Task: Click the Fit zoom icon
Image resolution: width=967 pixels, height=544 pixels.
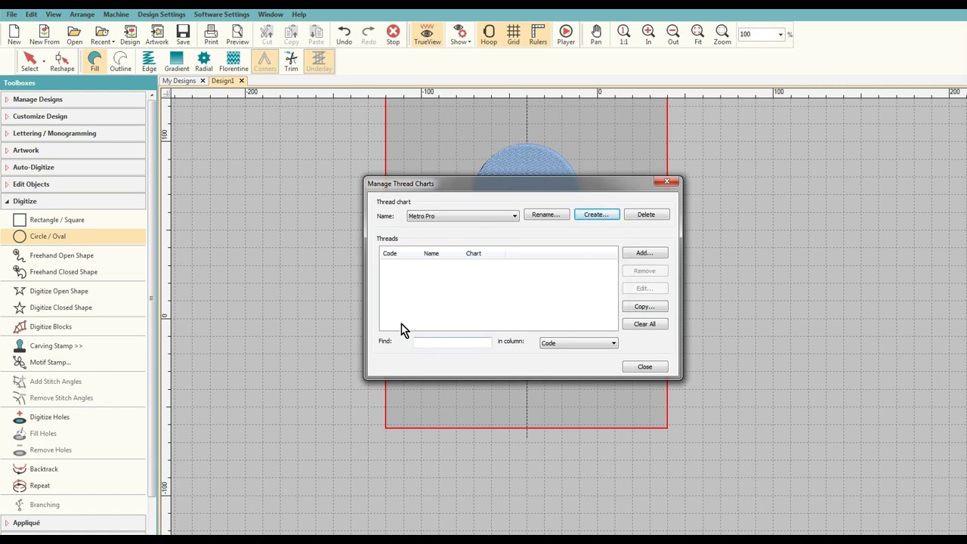Action: tap(697, 35)
